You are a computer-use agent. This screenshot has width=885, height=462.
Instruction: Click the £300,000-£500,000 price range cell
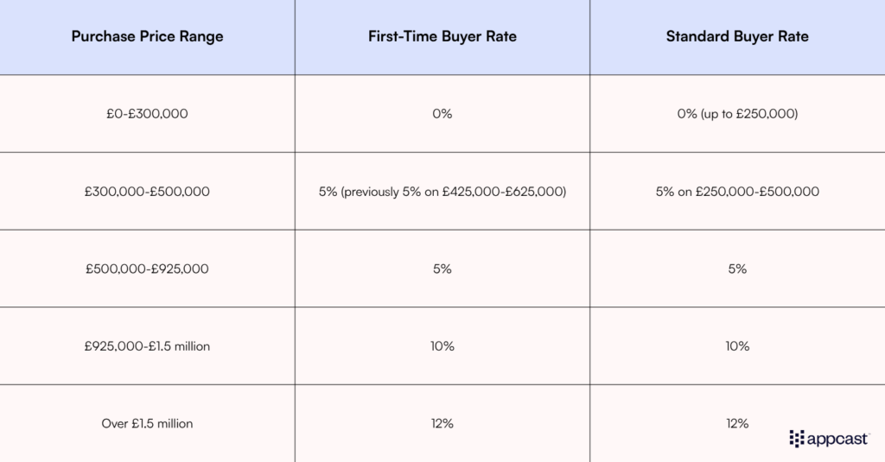click(x=147, y=191)
